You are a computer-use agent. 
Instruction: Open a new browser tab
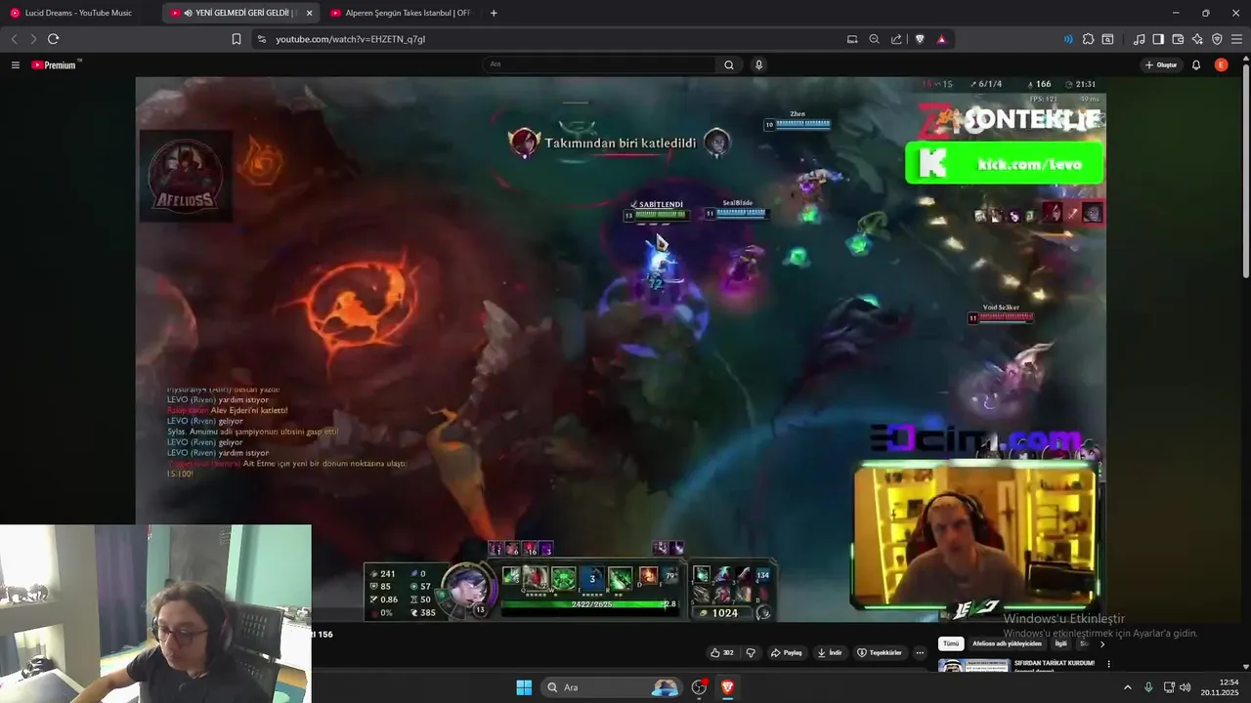494,13
